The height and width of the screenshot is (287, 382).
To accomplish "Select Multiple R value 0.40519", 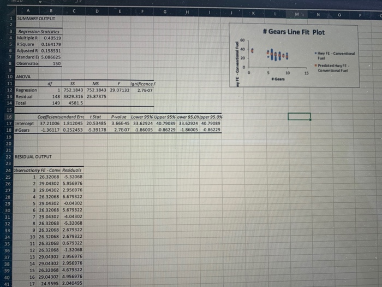I will coord(52,38).
